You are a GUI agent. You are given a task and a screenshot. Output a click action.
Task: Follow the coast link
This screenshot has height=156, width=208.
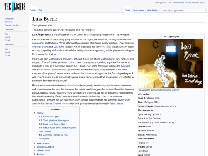coord(125,66)
